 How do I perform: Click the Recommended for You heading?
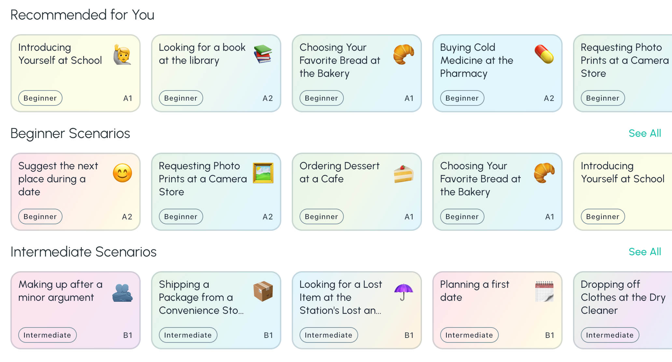click(x=82, y=14)
